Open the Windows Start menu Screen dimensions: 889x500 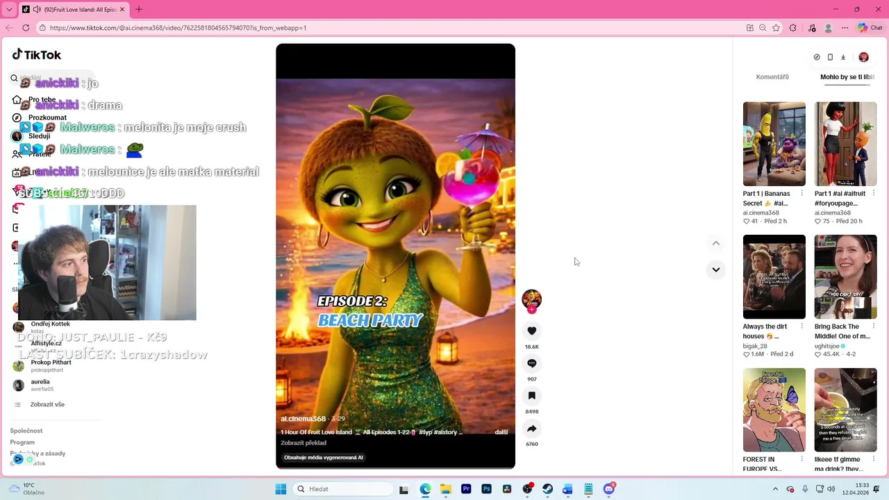click(281, 489)
